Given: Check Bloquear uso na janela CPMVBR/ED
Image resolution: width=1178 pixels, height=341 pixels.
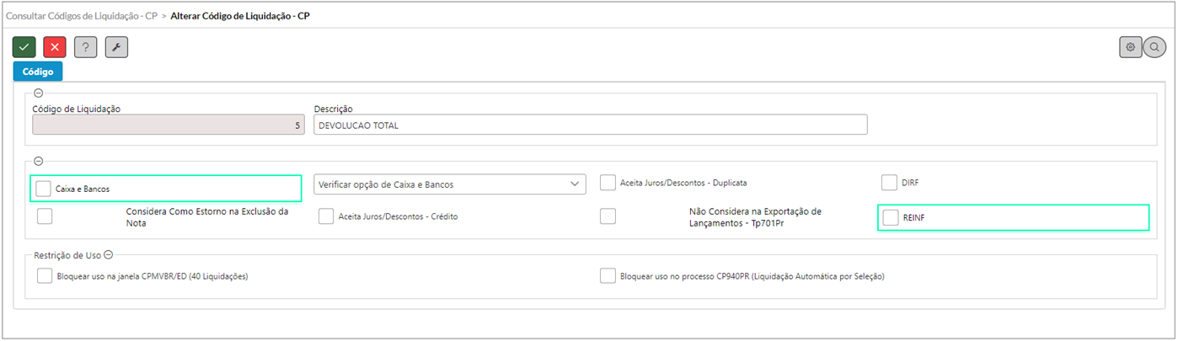Looking at the screenshot, I should point(46,275).
